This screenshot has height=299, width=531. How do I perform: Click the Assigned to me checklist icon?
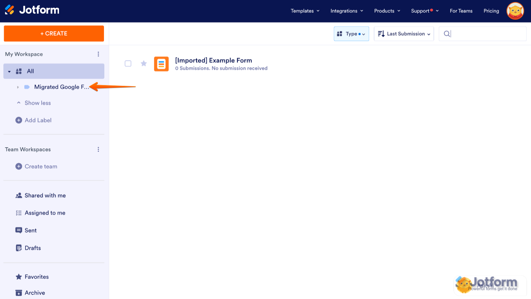19,213
